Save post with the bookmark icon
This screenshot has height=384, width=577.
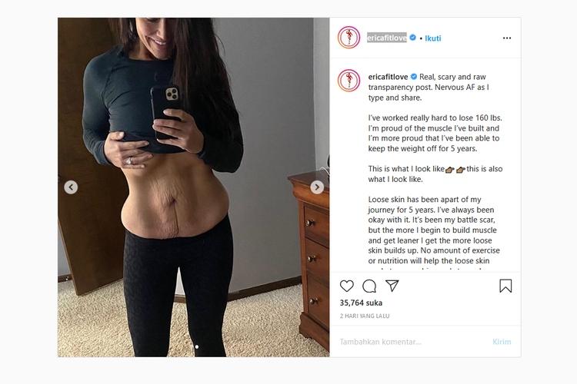[x=505, y=286]
